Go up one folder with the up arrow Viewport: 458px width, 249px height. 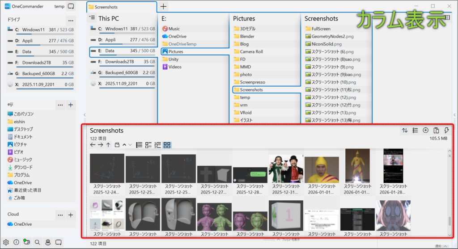coord(108,145)
